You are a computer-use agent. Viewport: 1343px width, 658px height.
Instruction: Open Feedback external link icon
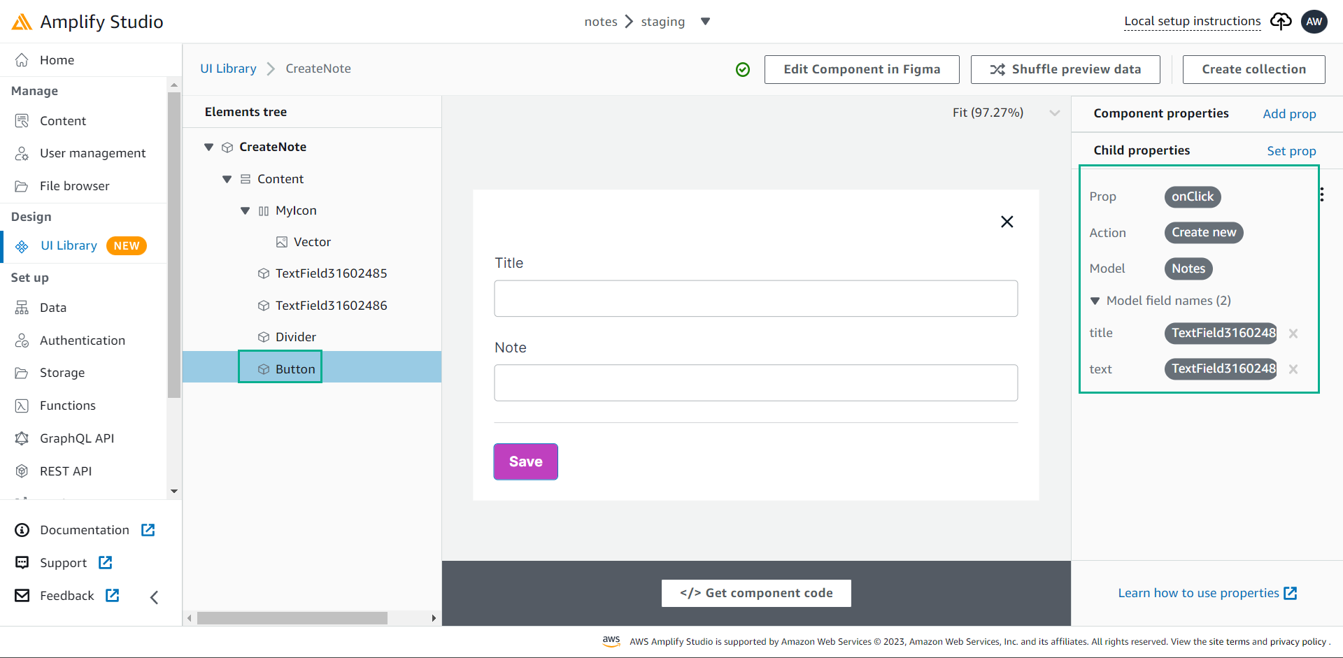click(x=113, y=595)
